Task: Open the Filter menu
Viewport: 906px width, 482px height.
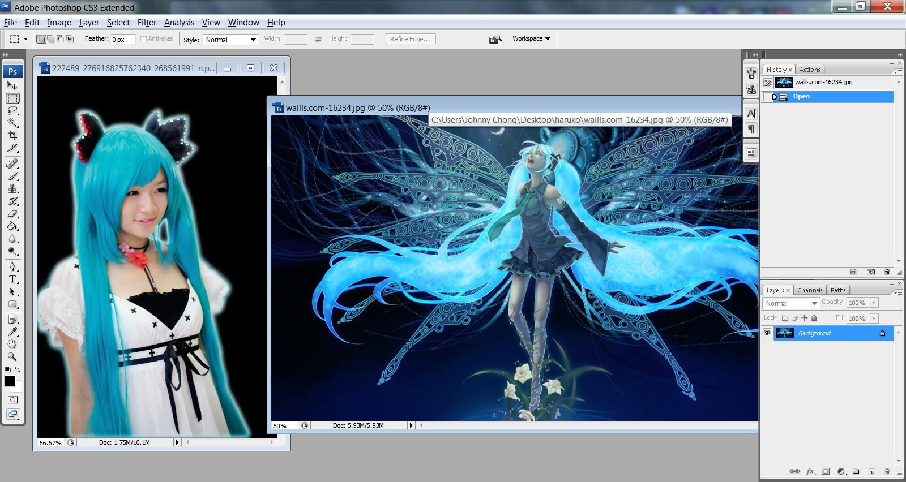Action: click(x=147, y=23)
